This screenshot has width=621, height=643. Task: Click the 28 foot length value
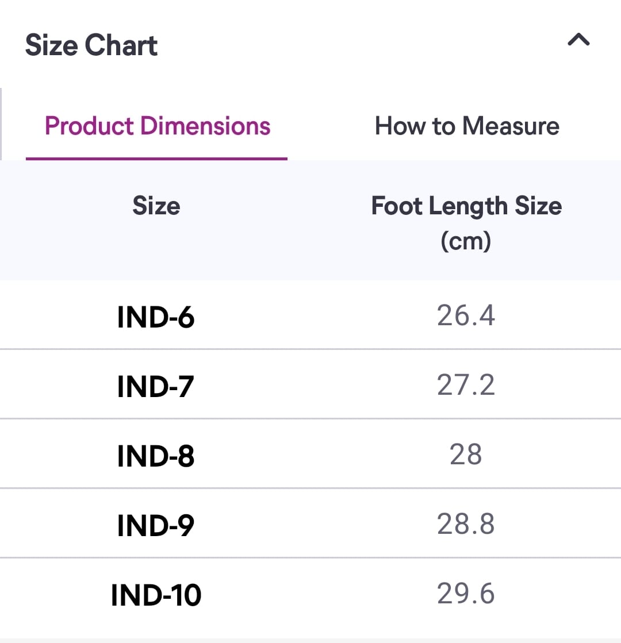pyautogui.click(x=466, y=455)
